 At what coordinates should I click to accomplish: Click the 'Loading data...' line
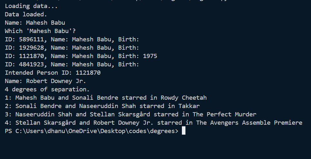[31, 6]
